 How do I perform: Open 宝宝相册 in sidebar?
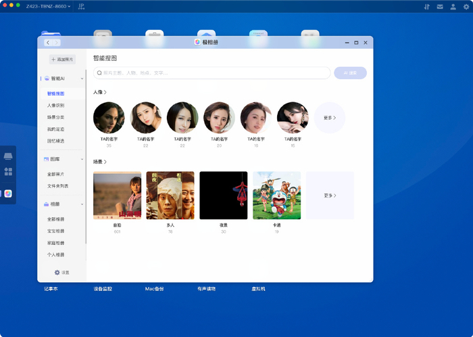pyautogui.click(x=56, y=231)
